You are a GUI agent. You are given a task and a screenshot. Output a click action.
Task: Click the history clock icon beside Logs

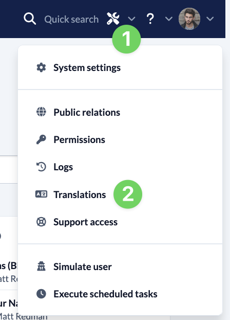[x=41, y=167]
